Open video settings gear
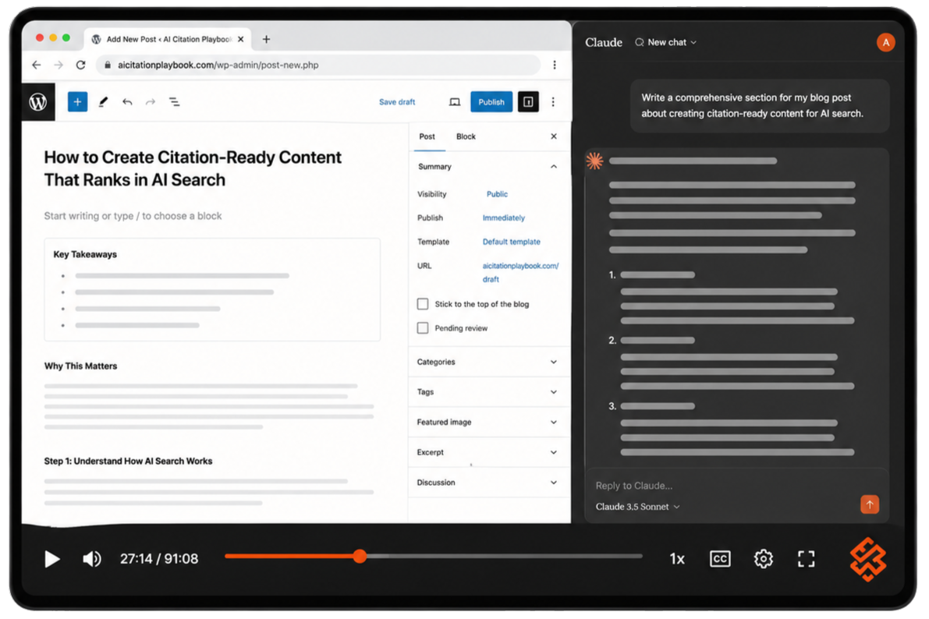The width and height of the screenshot is (929, 619). pos(763,558)
